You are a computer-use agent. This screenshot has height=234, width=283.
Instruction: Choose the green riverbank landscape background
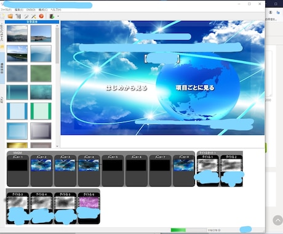click(17, 54)
